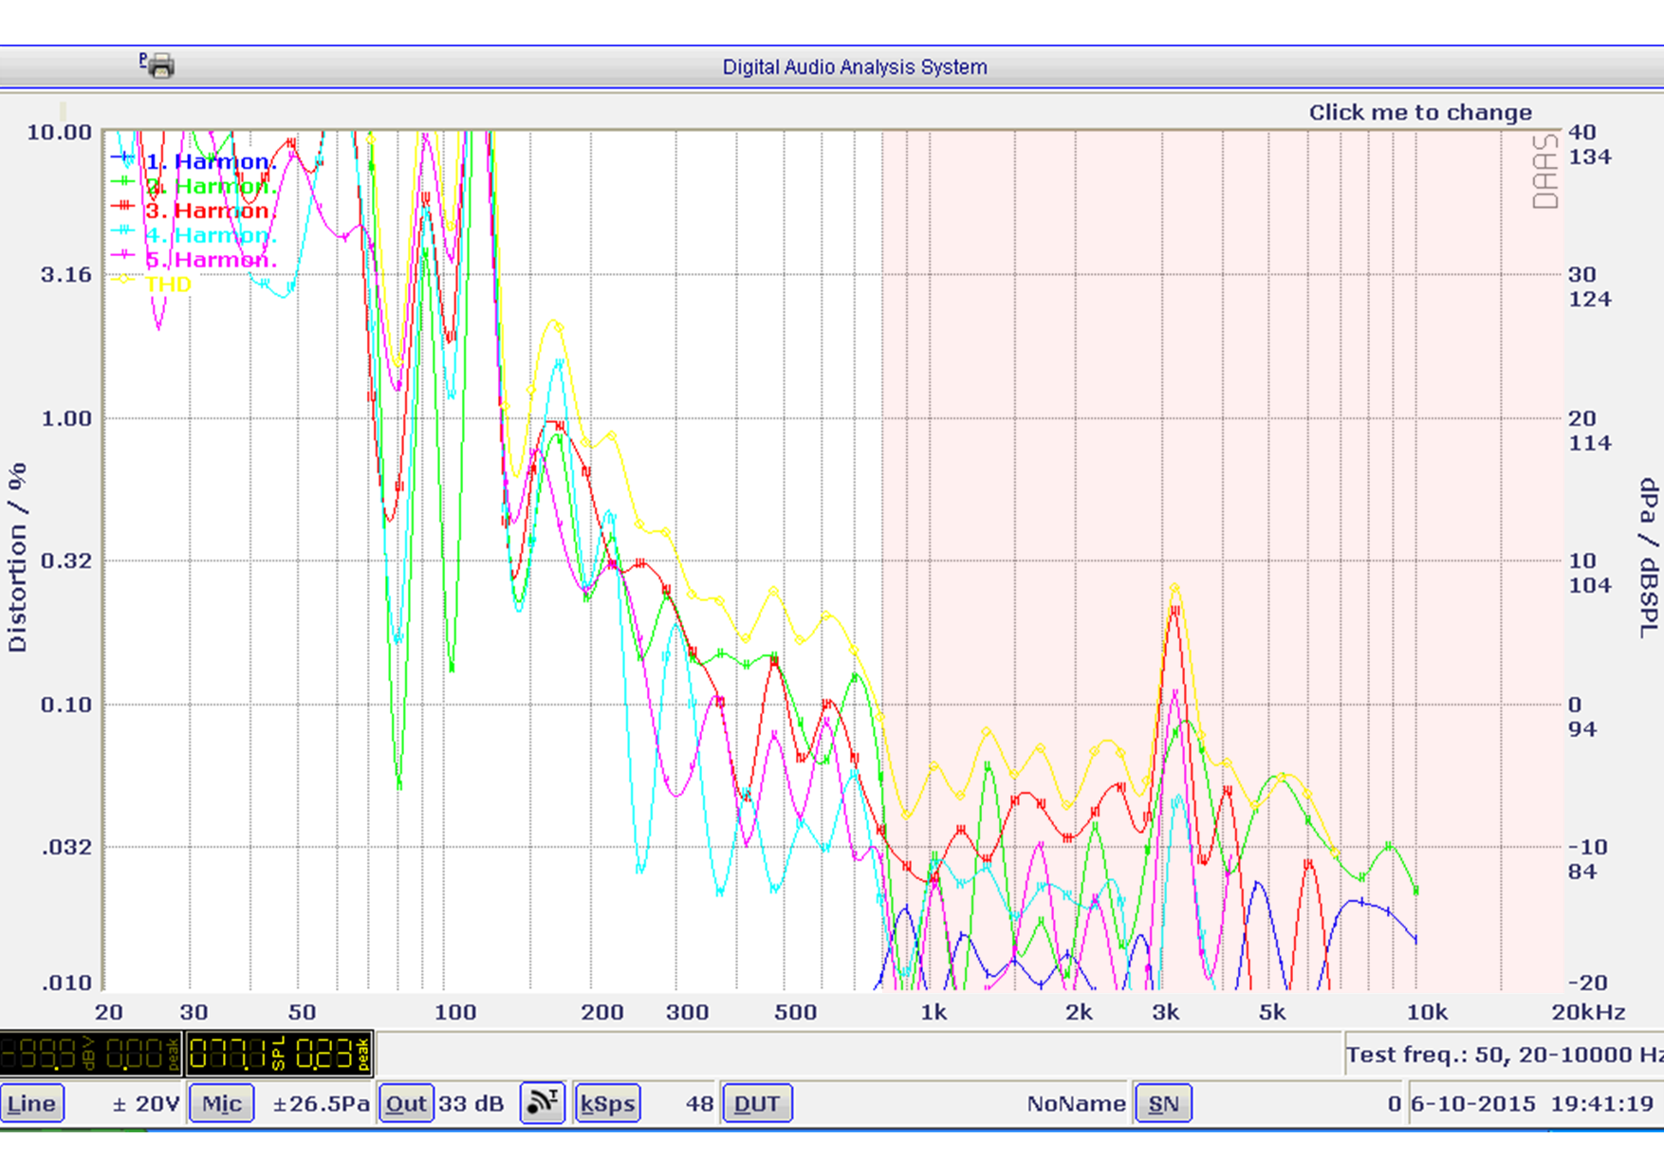Click the 'Click me to change' label

[x=1419, y=113]
